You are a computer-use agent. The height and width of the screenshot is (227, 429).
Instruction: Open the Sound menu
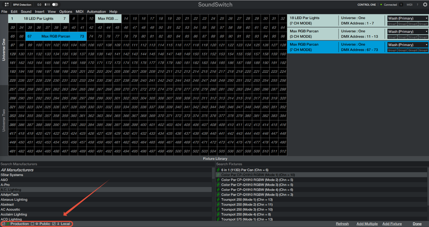tap(26, 12)
